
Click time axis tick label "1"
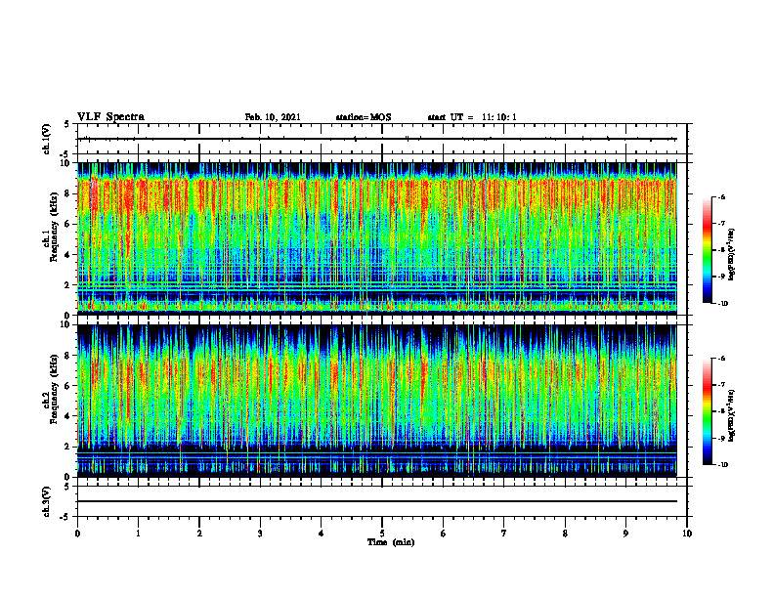pos(138,534)
